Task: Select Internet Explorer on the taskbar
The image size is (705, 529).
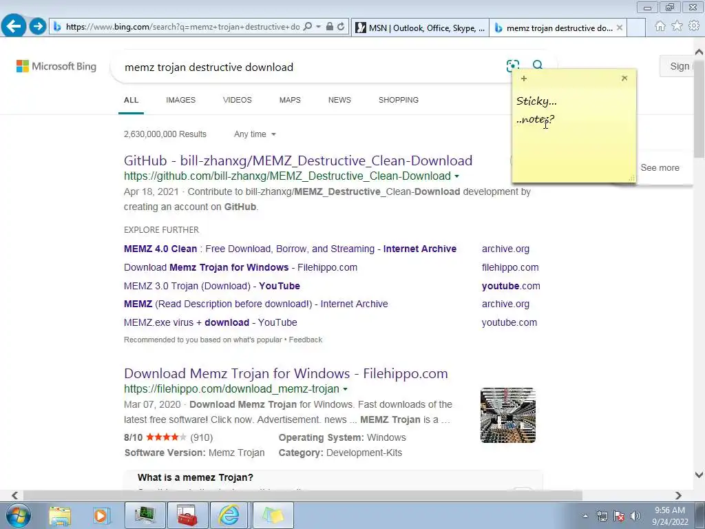Action: [229, 515]
